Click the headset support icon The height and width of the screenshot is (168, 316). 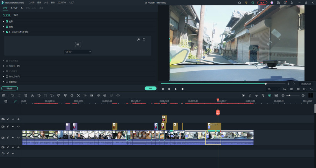[253, 3]
